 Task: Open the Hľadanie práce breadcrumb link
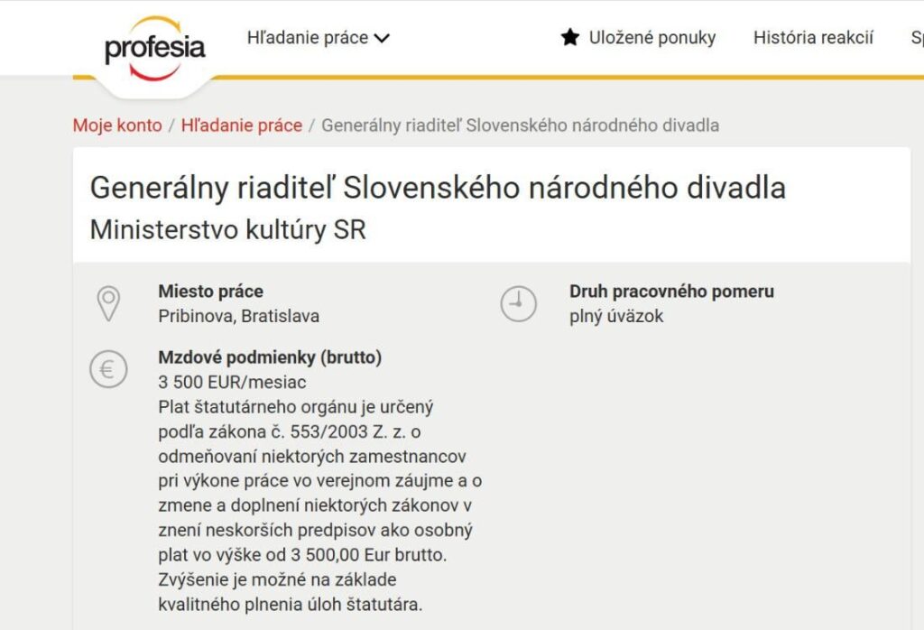click(x=242, y=125)
